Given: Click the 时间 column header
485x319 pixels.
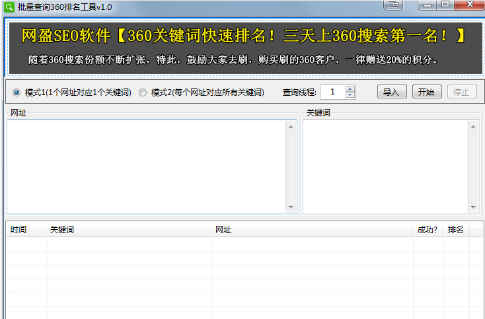Looking at the screenshot, I should (x=26, y=230).
